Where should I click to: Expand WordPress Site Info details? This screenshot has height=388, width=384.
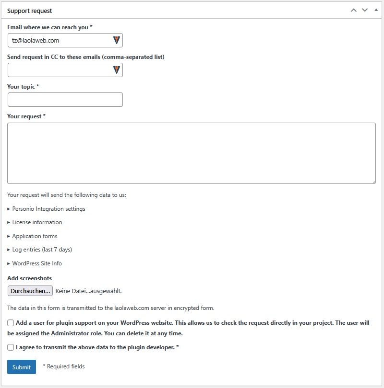[37, 263]
